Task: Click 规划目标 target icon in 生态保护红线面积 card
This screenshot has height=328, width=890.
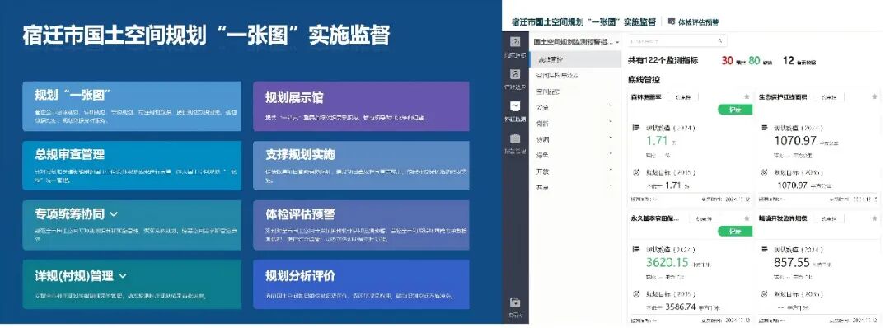Action: coord(764,172)
